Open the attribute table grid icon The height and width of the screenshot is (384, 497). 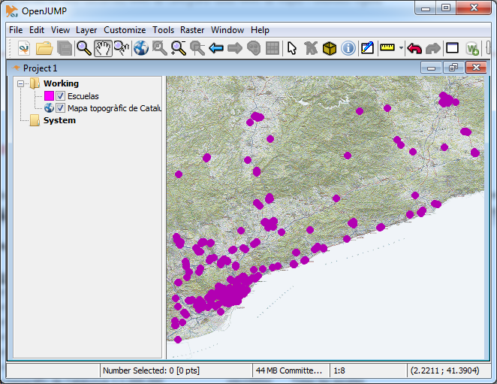[x=273, y=48]
